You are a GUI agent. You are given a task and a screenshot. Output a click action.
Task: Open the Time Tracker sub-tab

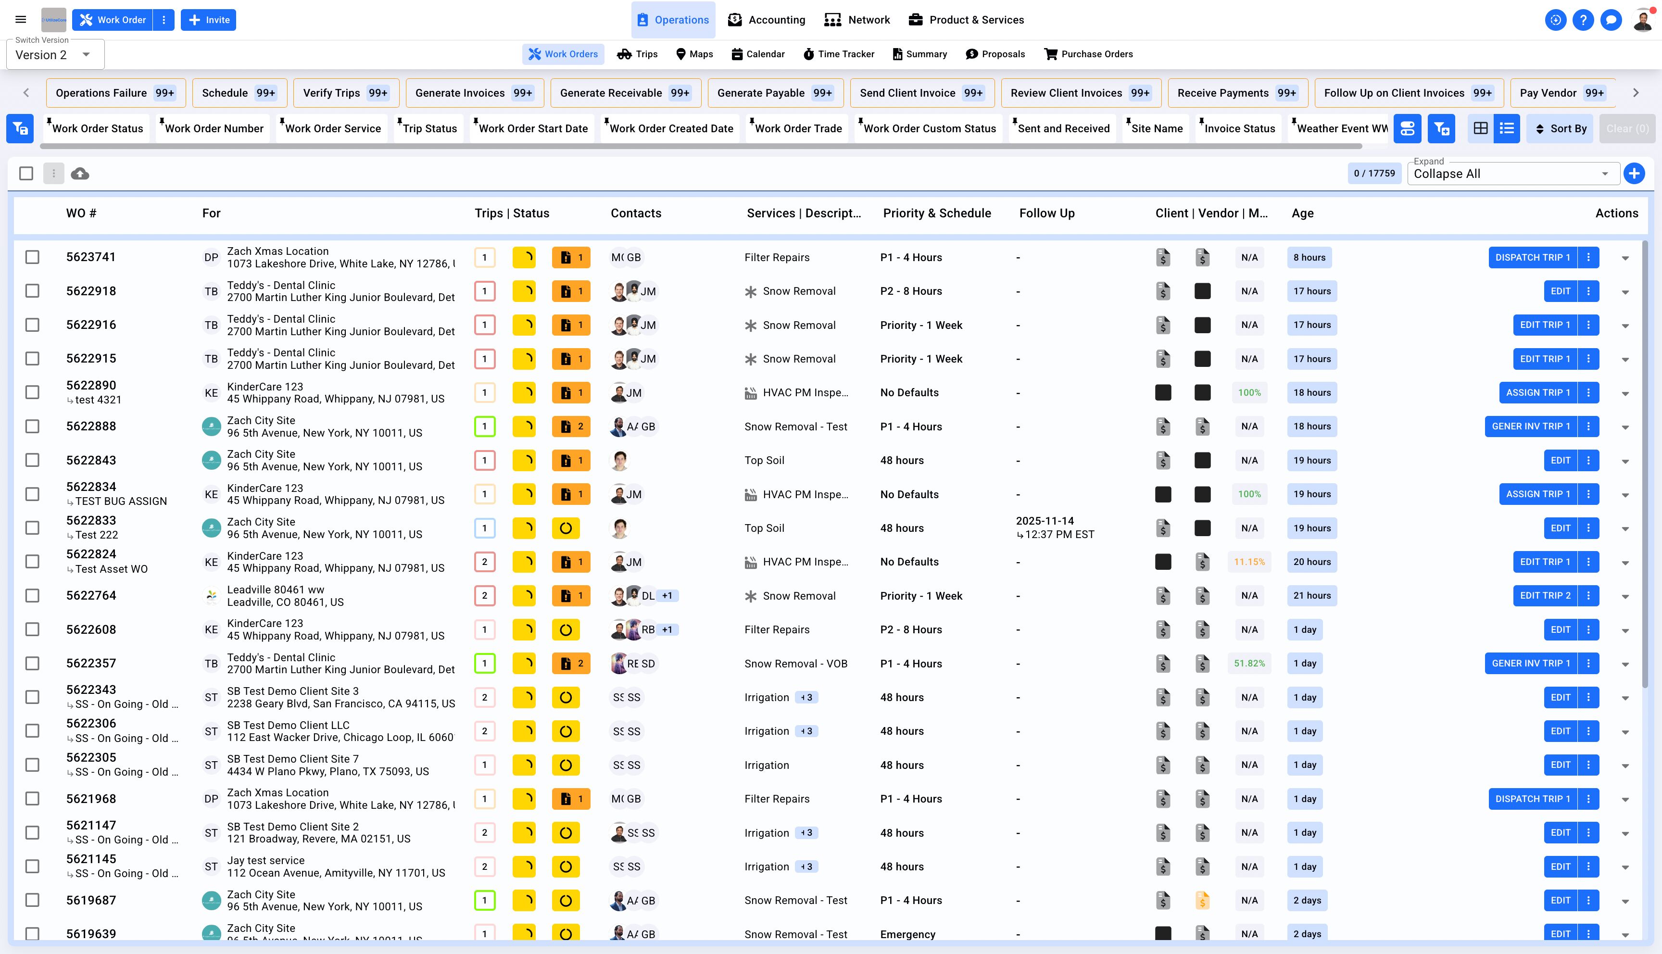point(839,54)
